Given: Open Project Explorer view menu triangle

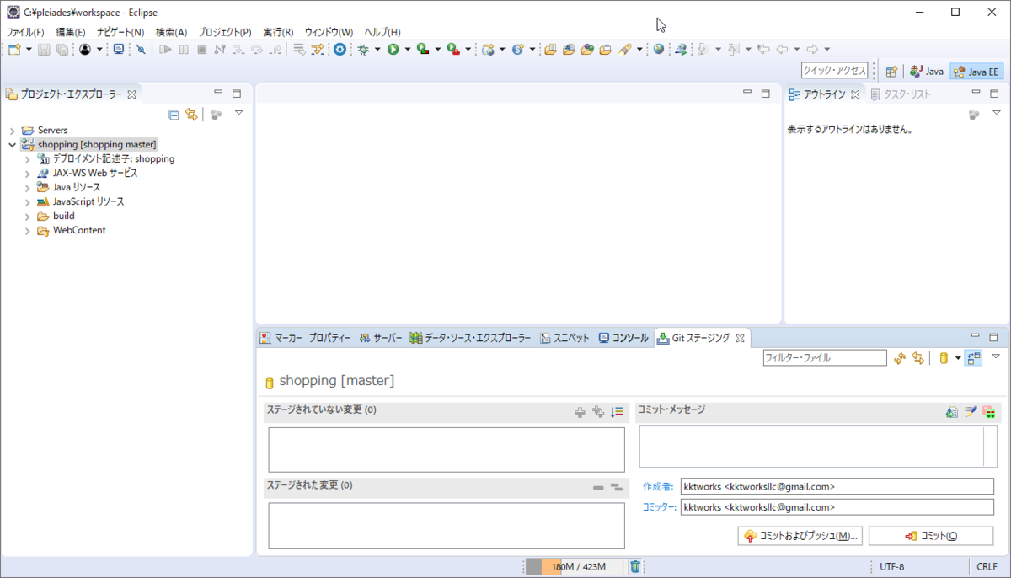Looking at the screenshot, I should tap(239, 113).
